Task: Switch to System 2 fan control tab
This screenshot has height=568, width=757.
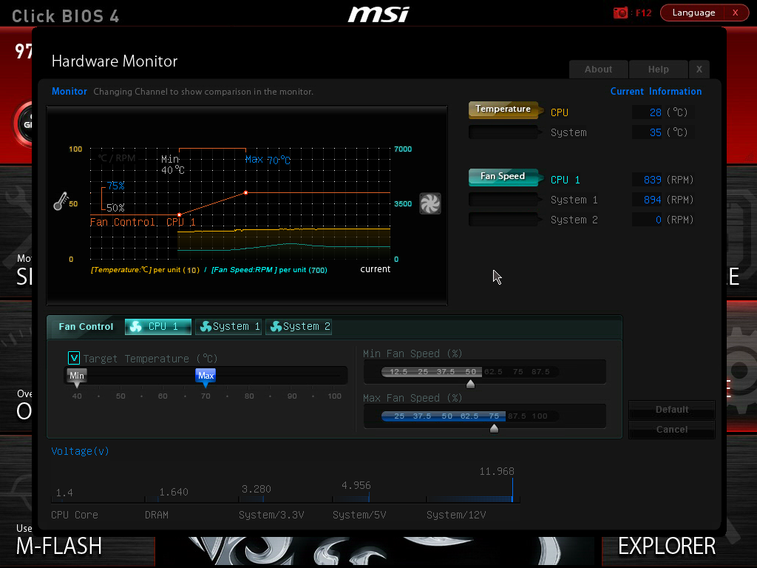Action: point(299,327)
